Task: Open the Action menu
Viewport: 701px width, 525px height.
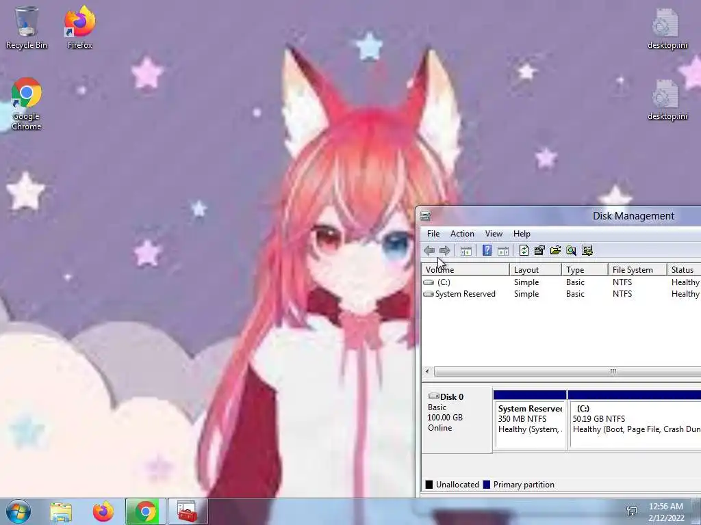Action: [x=462, y=234]
